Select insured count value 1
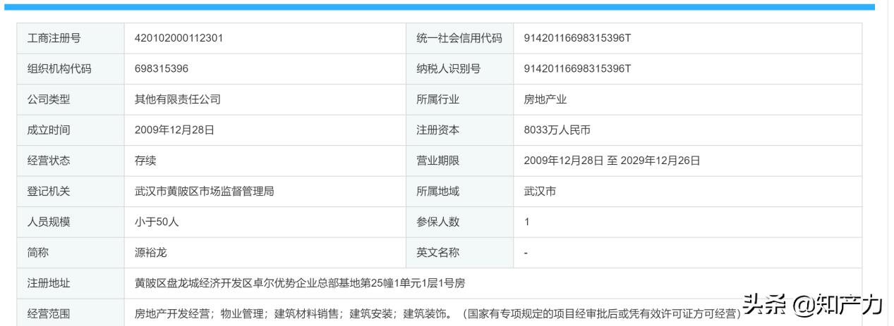894x326 pixels. click(527, 222)
